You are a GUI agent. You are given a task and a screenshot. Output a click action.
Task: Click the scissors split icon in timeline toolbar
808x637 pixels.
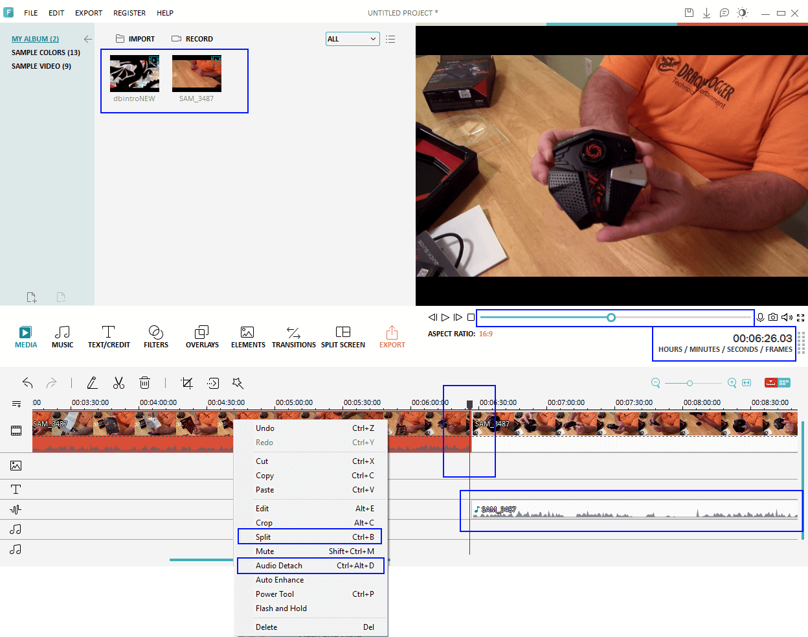[118, 383]
